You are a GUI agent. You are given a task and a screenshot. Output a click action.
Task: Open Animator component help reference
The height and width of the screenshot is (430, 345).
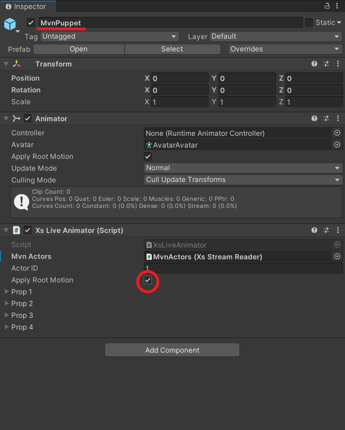point(314,118)
